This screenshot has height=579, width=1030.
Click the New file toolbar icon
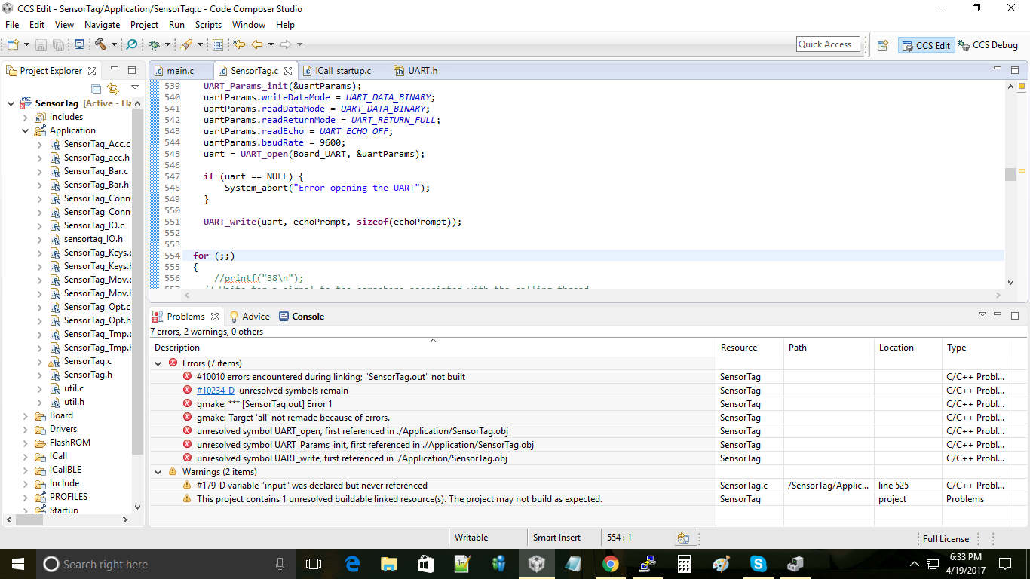[13, 44]
